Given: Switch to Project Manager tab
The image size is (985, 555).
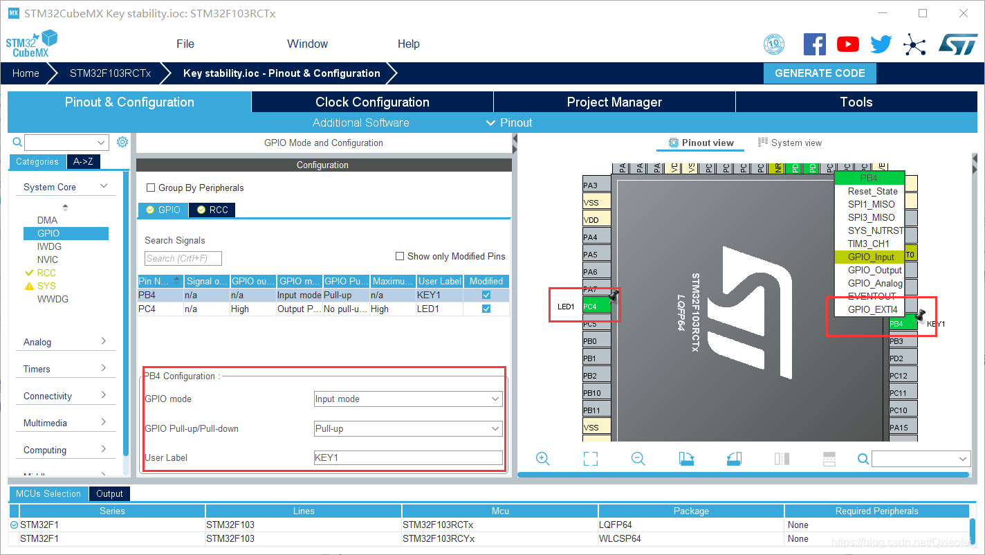Looking at the screenshot, I should coord(614,102).
